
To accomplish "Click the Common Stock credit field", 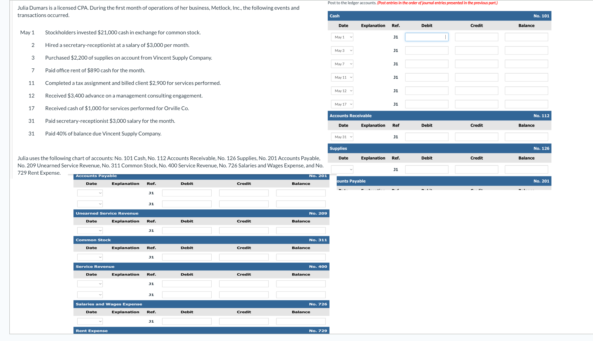I will point(244,257).
